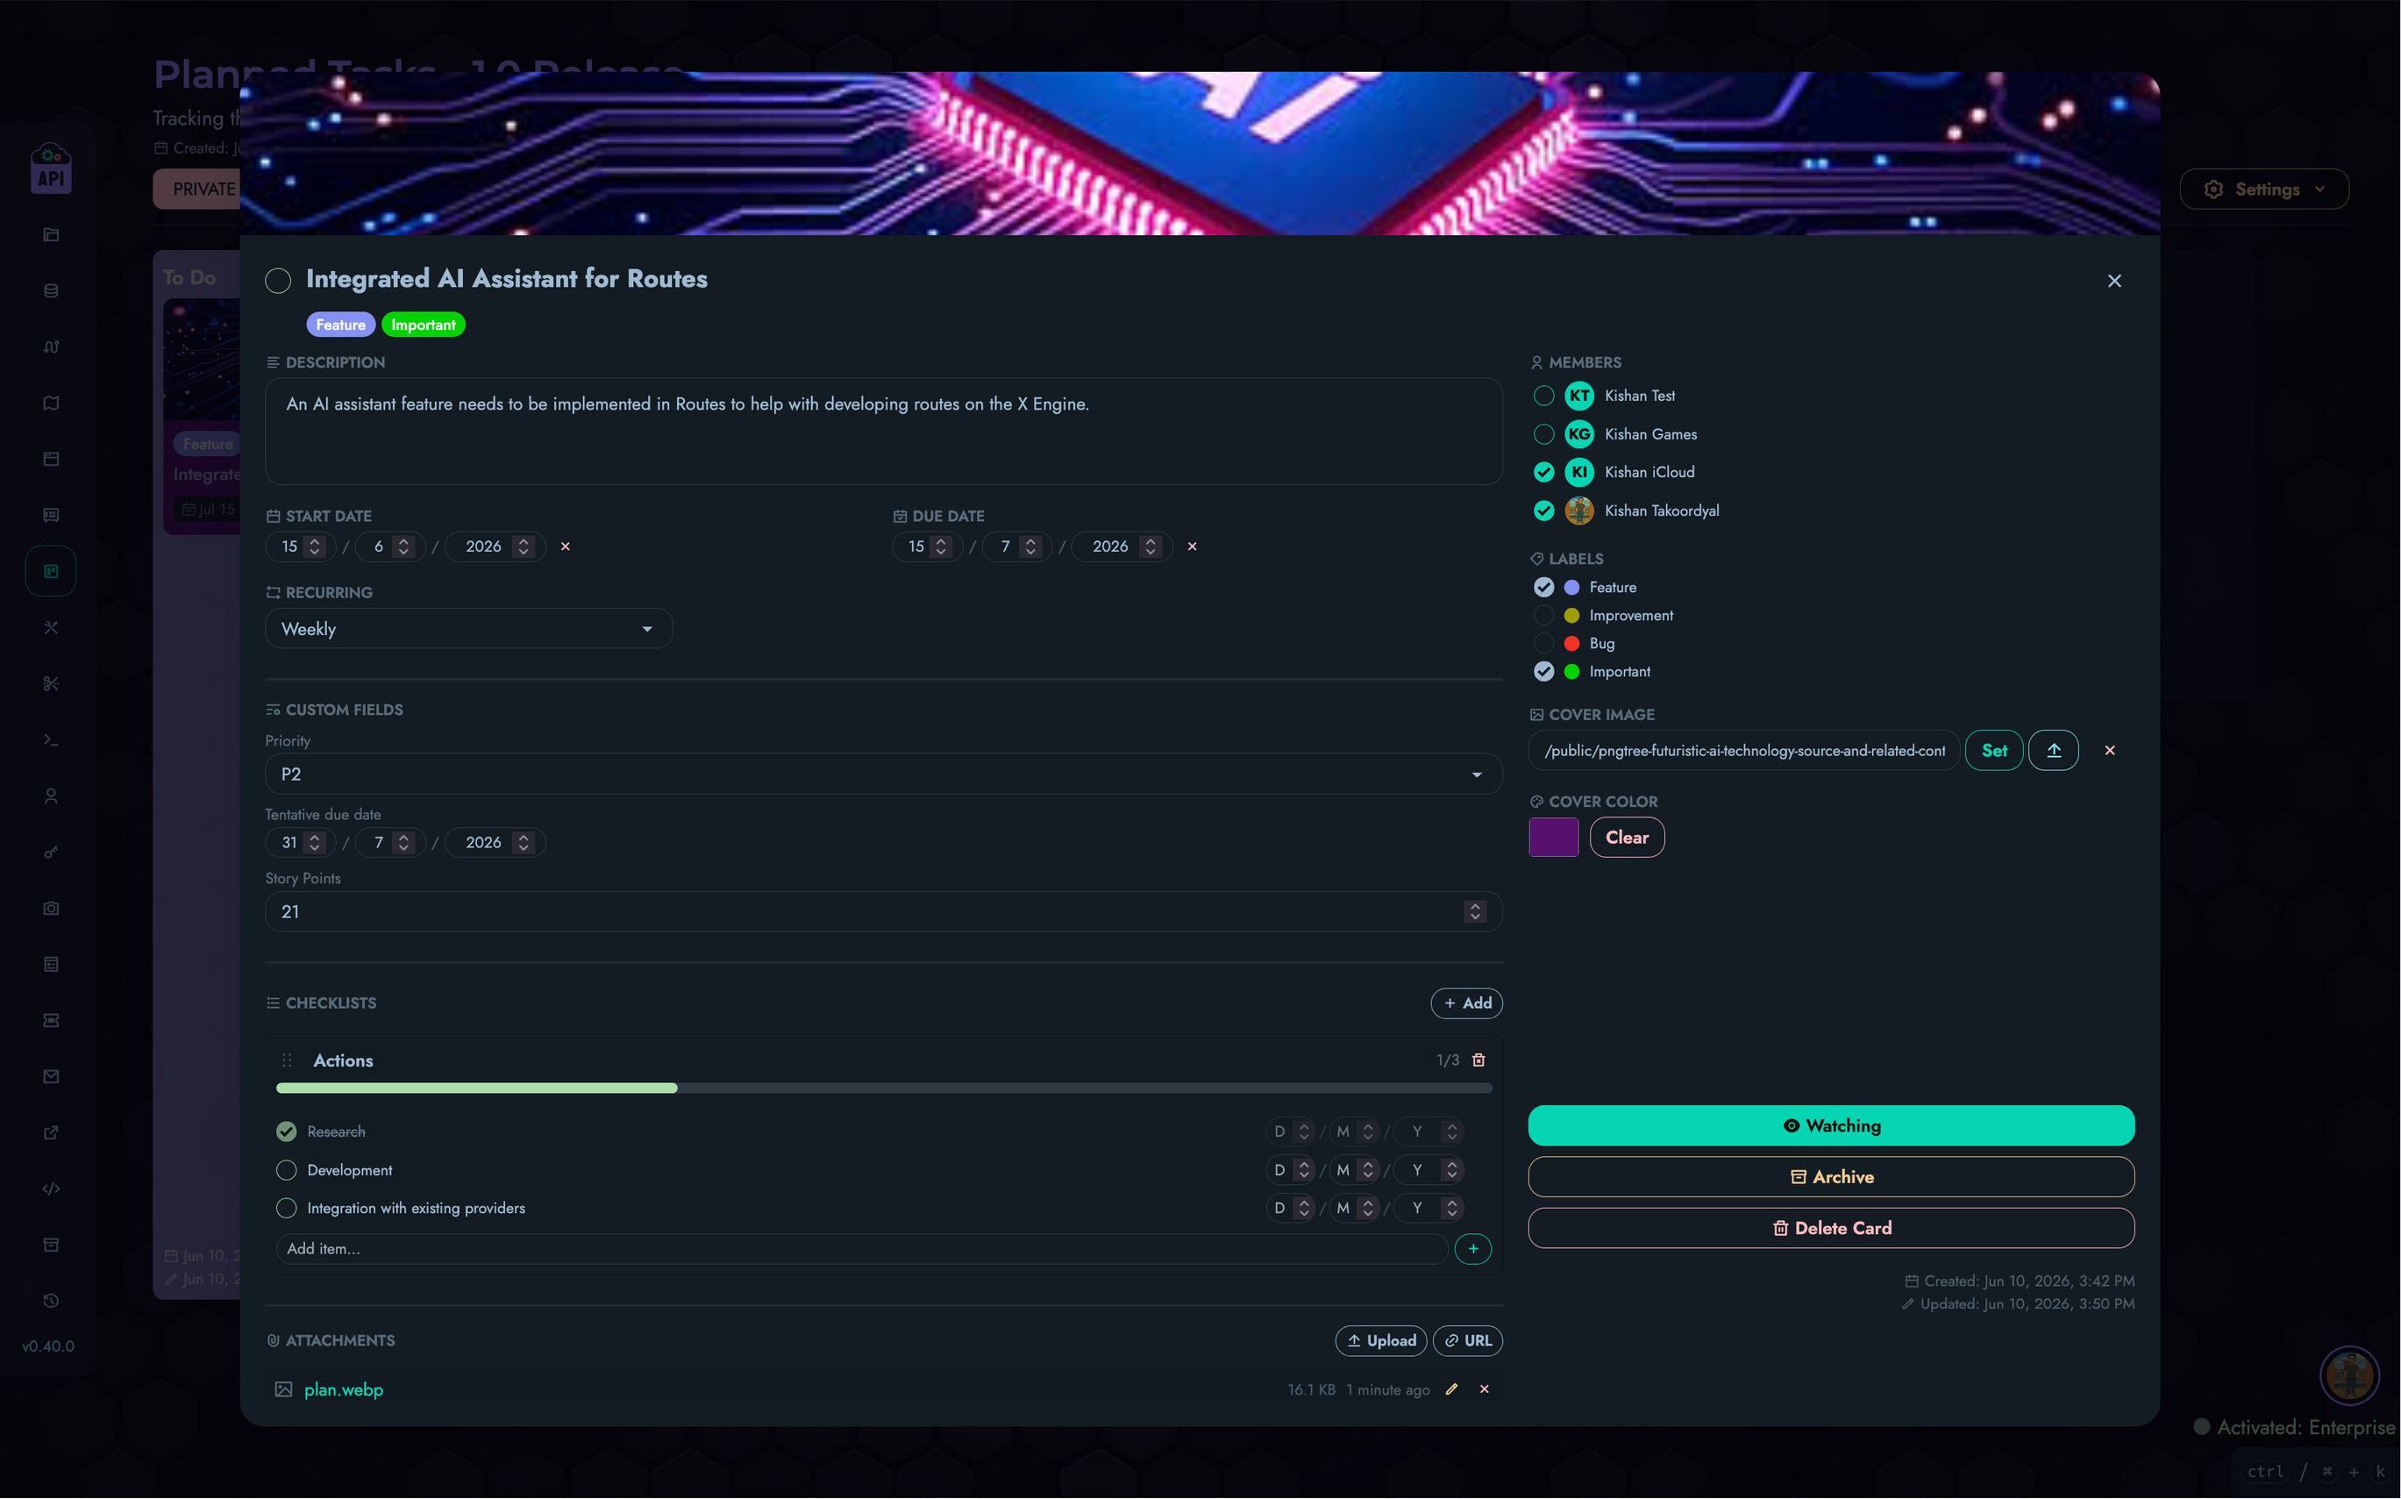The height and width of the screenshot is (1499, 2401).
Task: Check the Bug label
Action: click(1544, 644)
